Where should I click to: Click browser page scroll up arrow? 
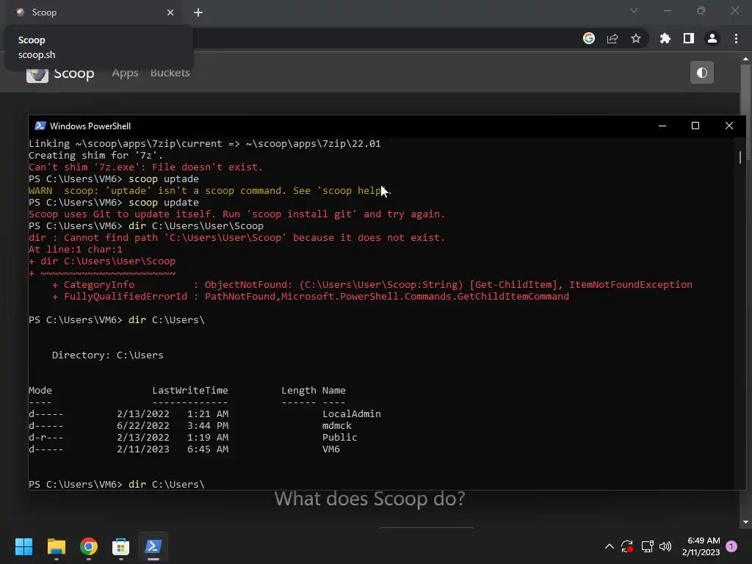(745, 59)
